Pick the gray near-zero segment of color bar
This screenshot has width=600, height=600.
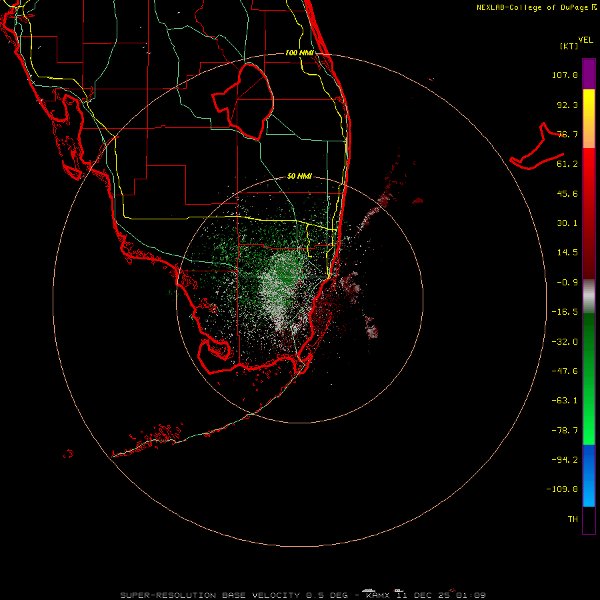589,295
